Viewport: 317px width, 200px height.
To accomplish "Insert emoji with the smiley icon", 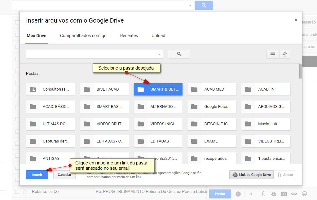I will click(304, 194).
